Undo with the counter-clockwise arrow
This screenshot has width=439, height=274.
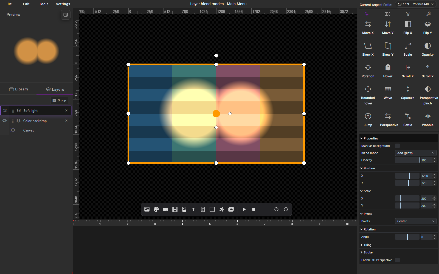[276, 209]
